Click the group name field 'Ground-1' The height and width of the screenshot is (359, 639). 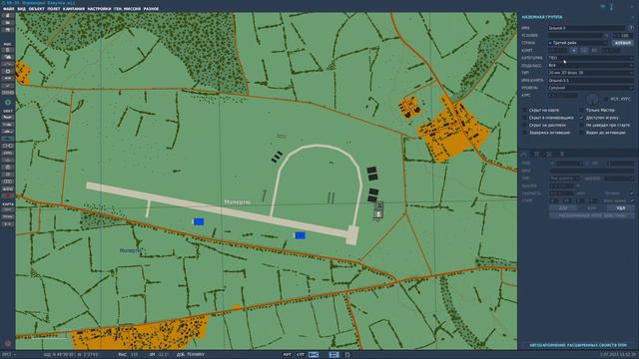click(x=586, y=28)
